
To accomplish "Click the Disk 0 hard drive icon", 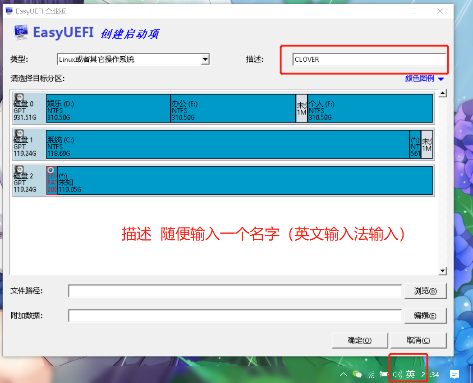I will (x=19, y=98).
